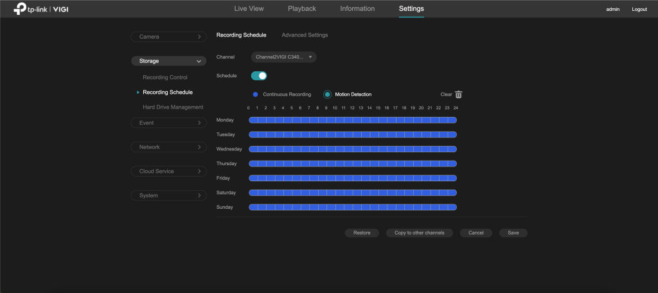Click Friday's schedule timeline bar

(x=353, y=178)
